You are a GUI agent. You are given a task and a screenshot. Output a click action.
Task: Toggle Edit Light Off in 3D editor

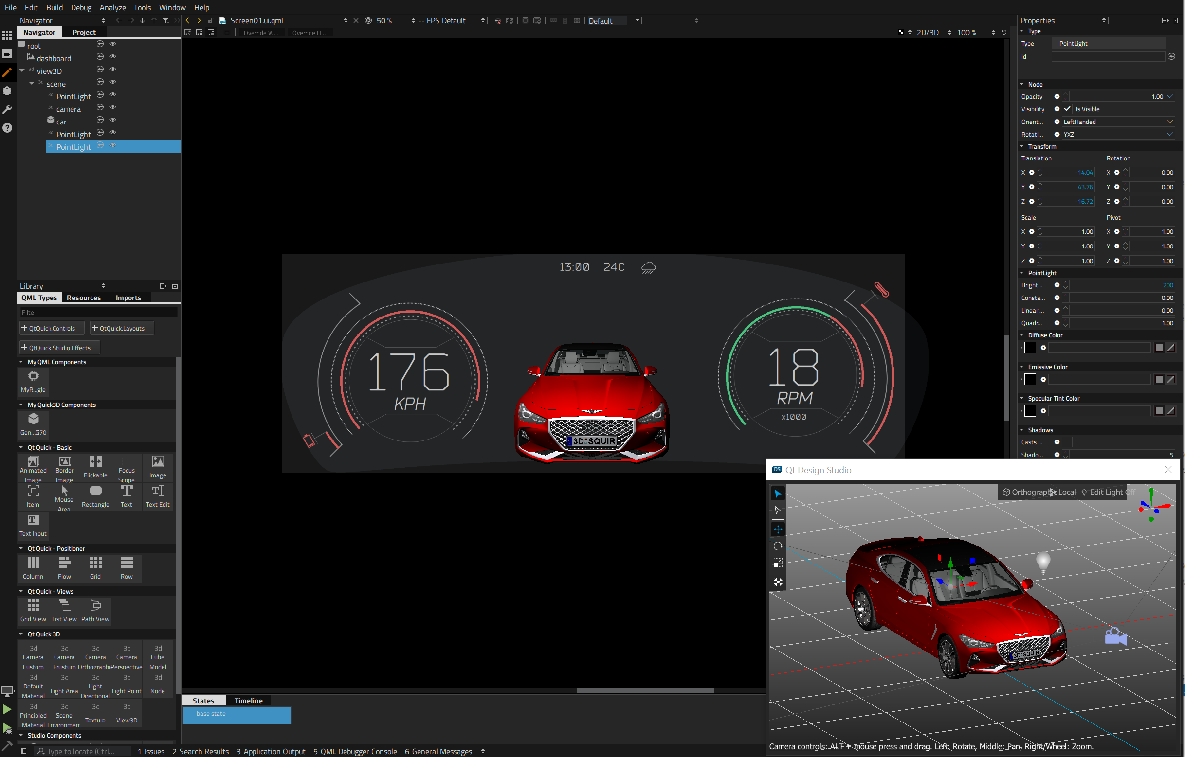point(1107,492)
